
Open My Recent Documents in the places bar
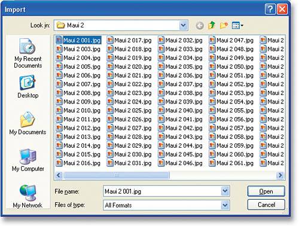coord(28,53)
